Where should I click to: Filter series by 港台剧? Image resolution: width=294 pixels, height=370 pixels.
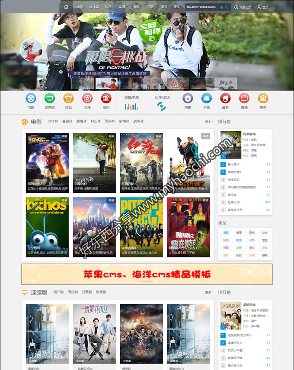pyautogui.click(x=73, y=292)
